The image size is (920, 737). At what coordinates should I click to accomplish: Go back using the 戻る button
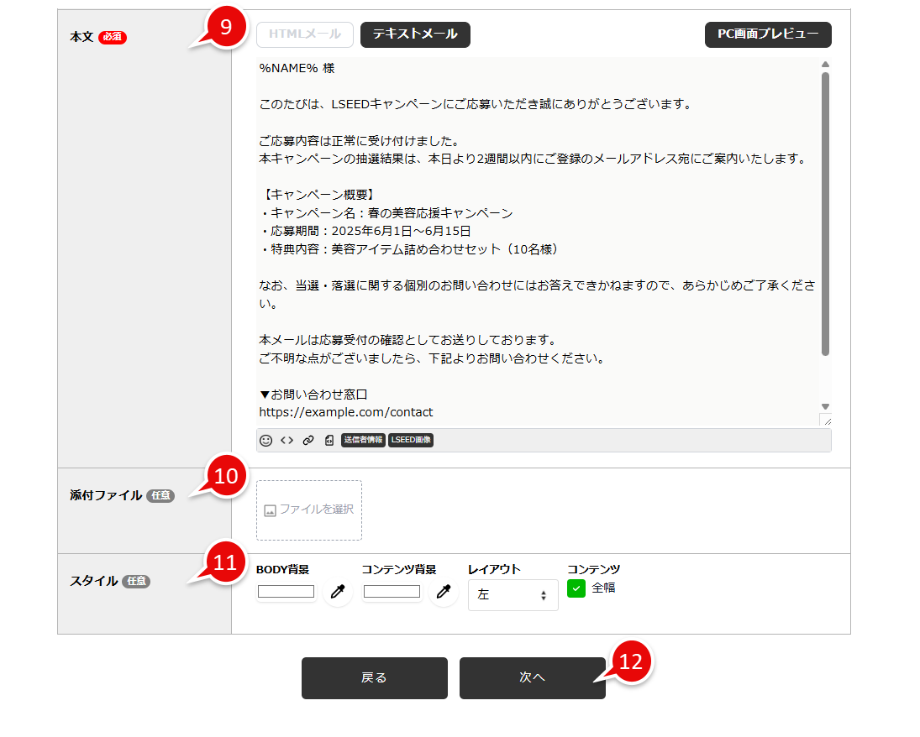click(x=374, y=678)
